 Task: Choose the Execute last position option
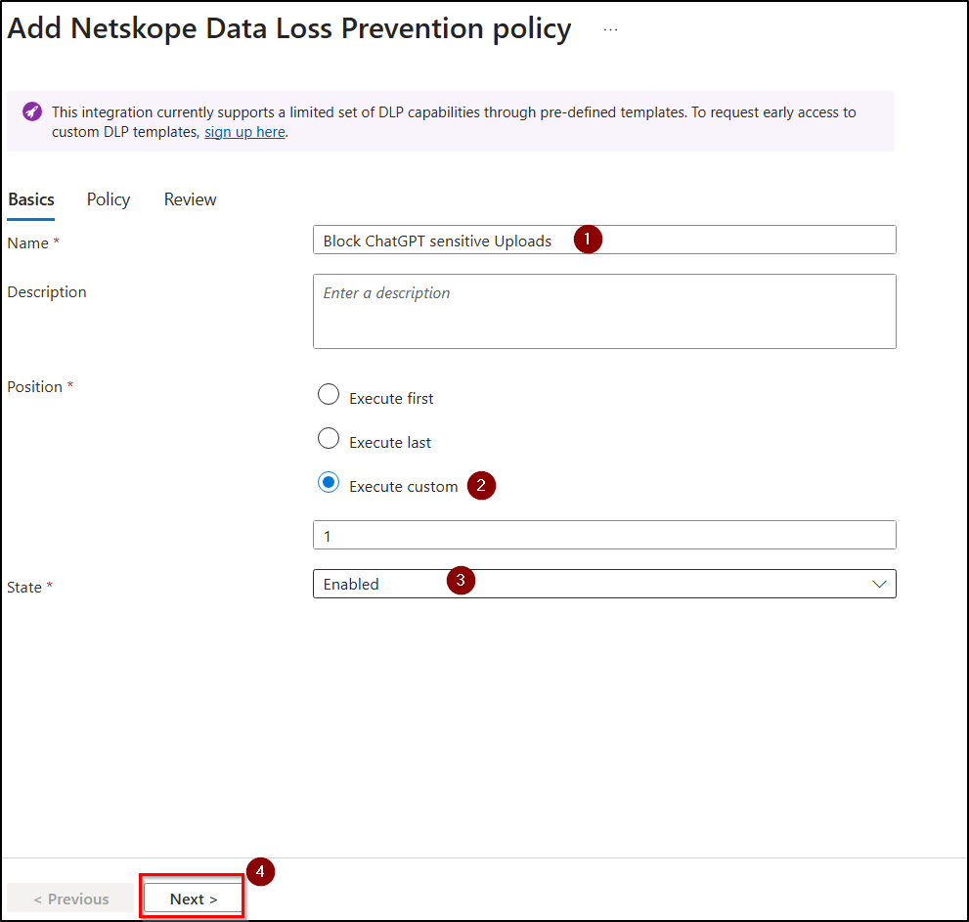coord(330,439)
